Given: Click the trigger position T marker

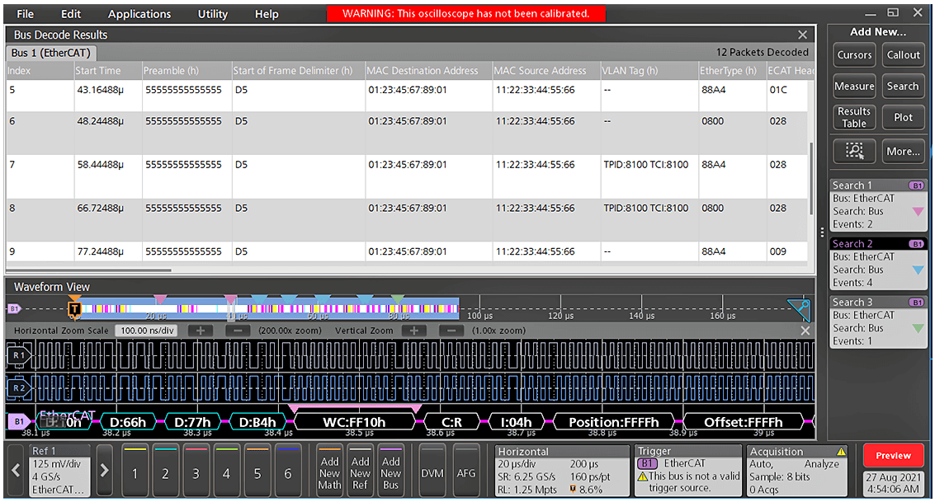Looking at the screenshot, I should (x=74, y=308).
